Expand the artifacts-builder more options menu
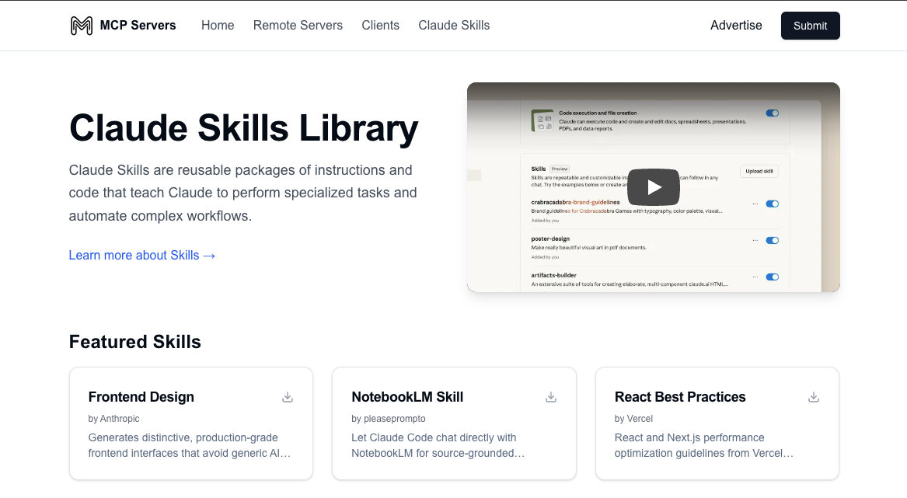 pos(755,277)
